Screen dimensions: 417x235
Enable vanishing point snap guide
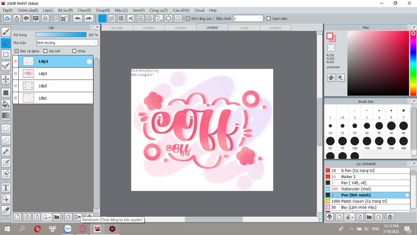click(131, 19)
